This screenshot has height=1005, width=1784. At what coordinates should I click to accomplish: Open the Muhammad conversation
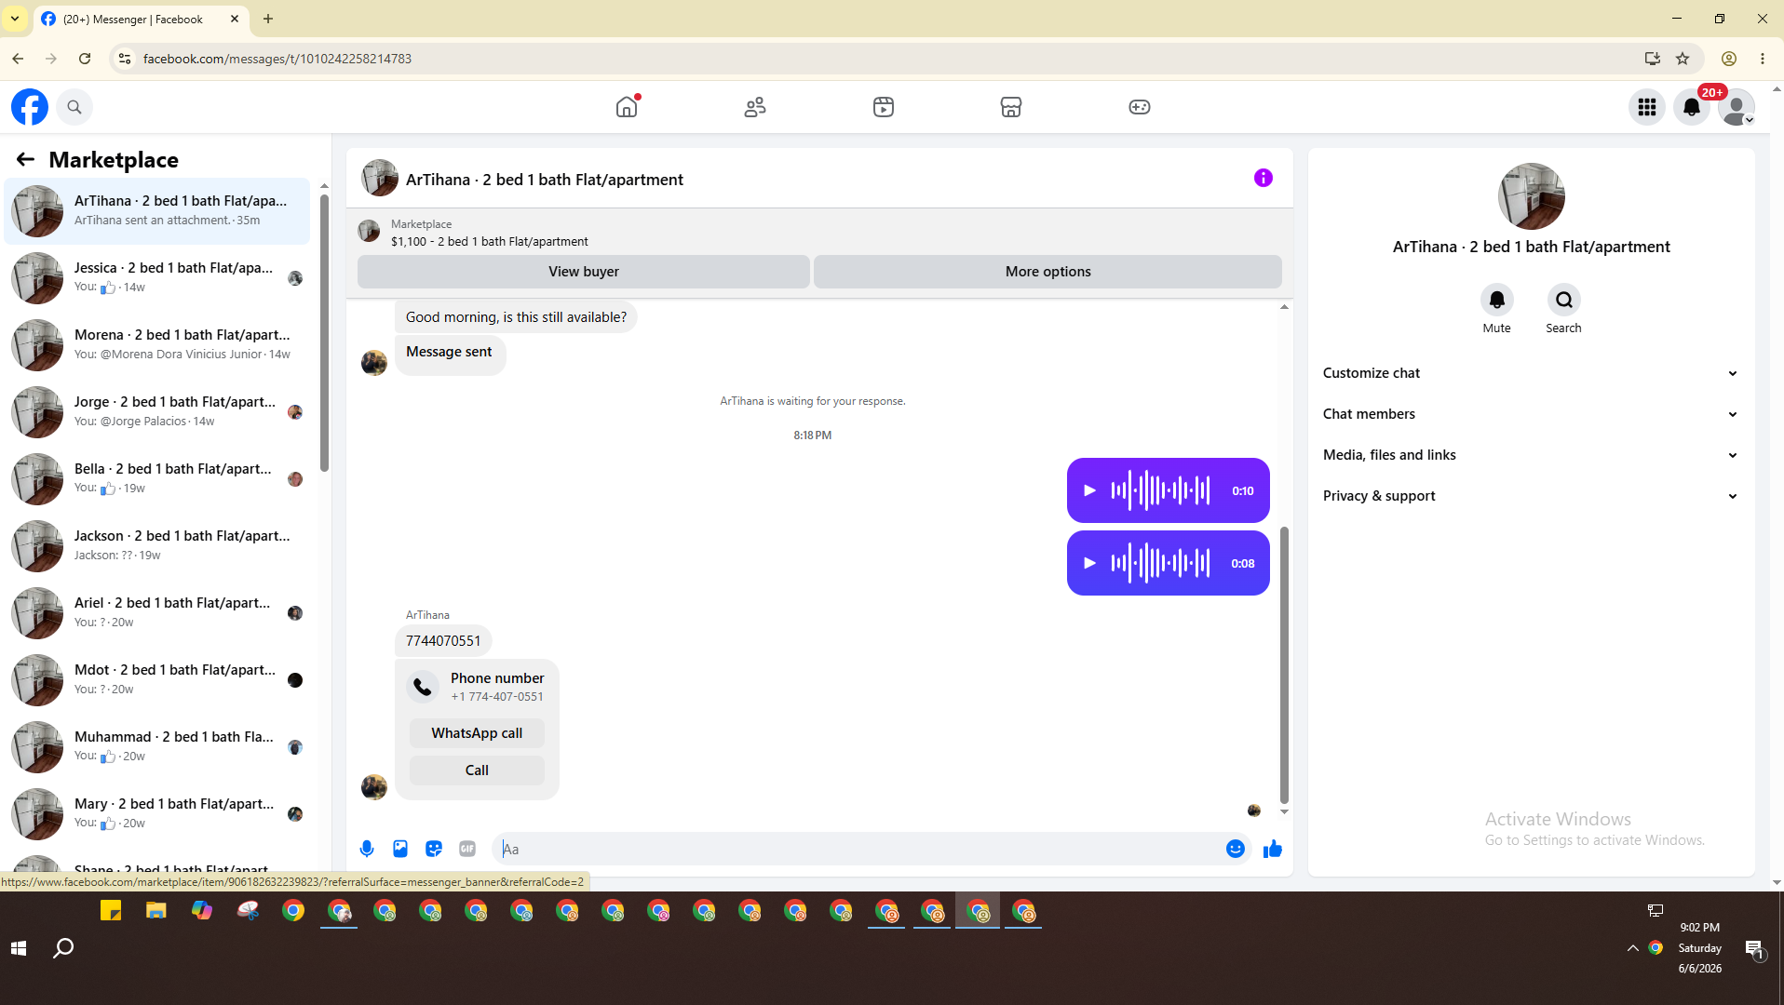[157, 747]
